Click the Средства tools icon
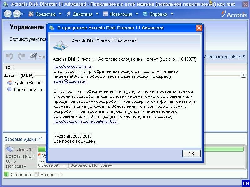Viewport: 250px width, 187px height. [31, 14]
